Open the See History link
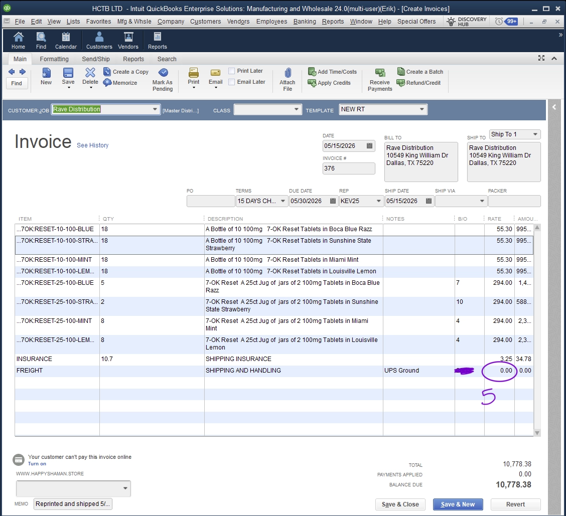This screenshot has width=566, height=516. (x=93, y=145)
